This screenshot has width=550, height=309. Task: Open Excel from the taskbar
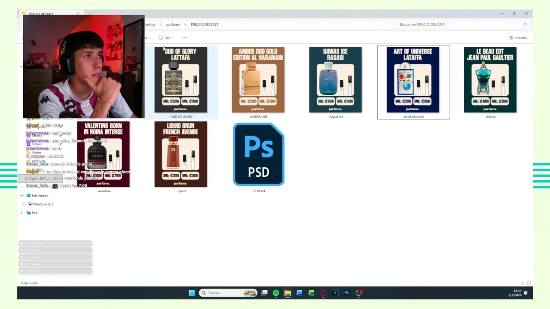[x=311, y=293]
